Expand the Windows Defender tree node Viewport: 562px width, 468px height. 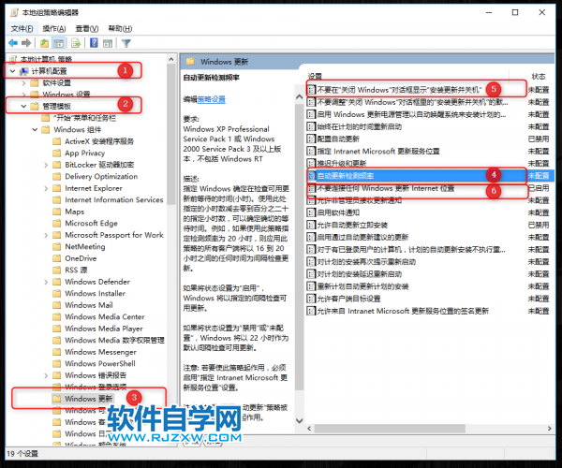click(46, 282)
